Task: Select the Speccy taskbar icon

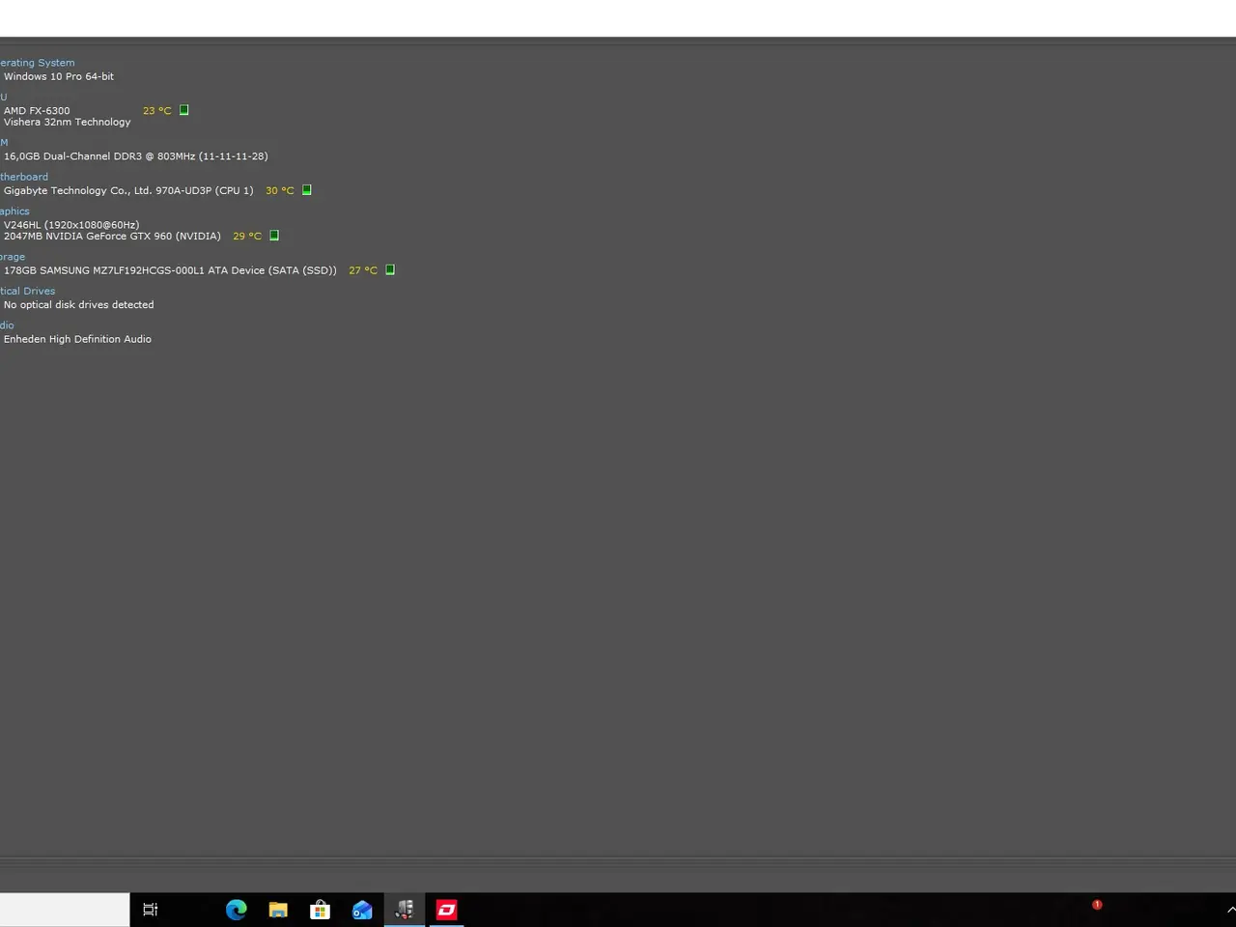Action: (x=405, y=910)
